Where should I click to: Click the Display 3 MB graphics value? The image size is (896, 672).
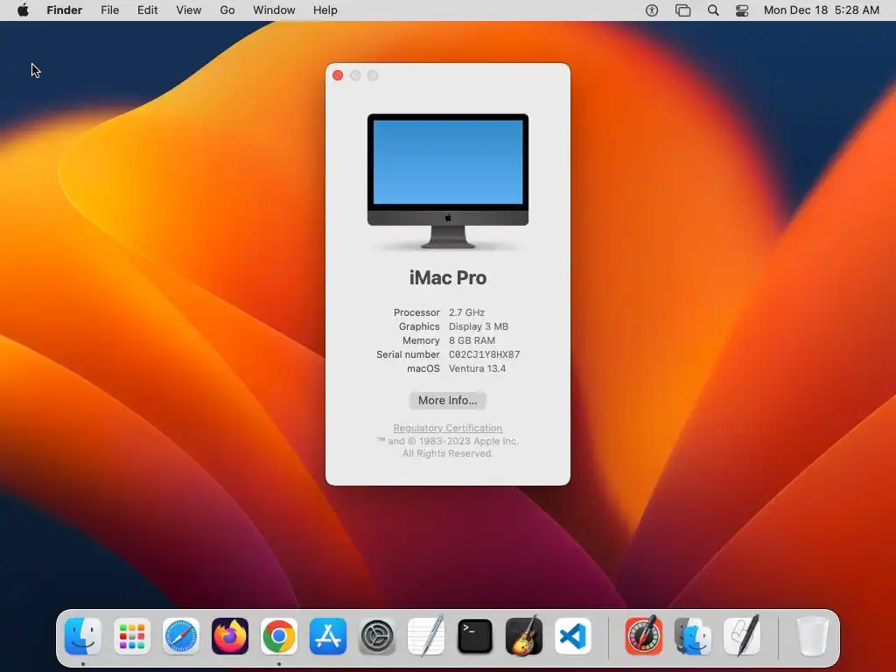pos(479,327)
